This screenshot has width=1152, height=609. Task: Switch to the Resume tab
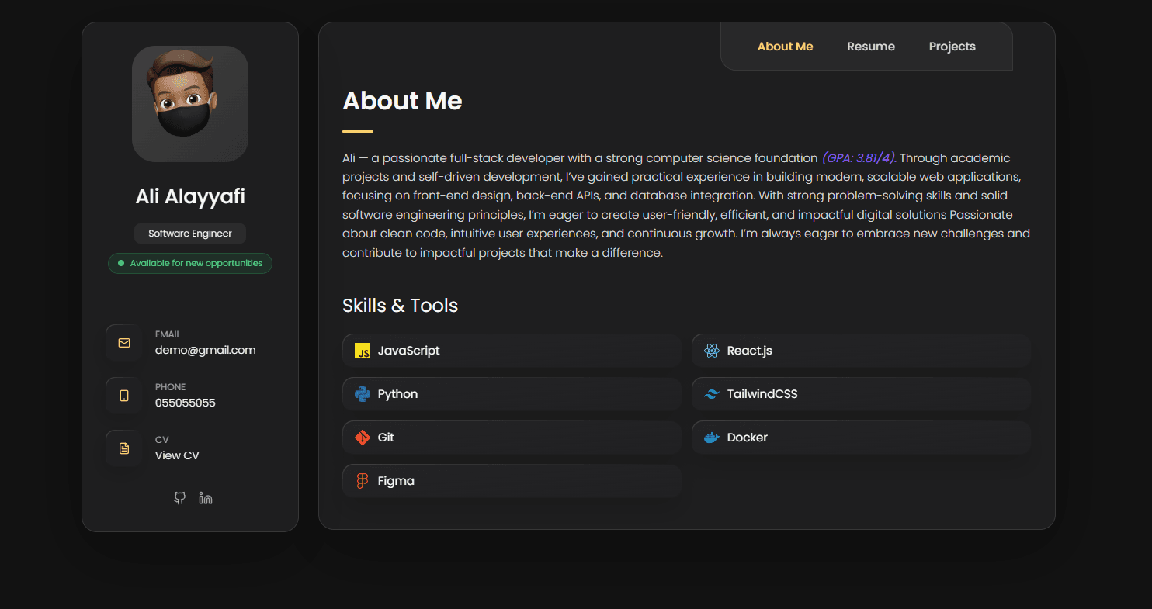[x=870, y=46]
